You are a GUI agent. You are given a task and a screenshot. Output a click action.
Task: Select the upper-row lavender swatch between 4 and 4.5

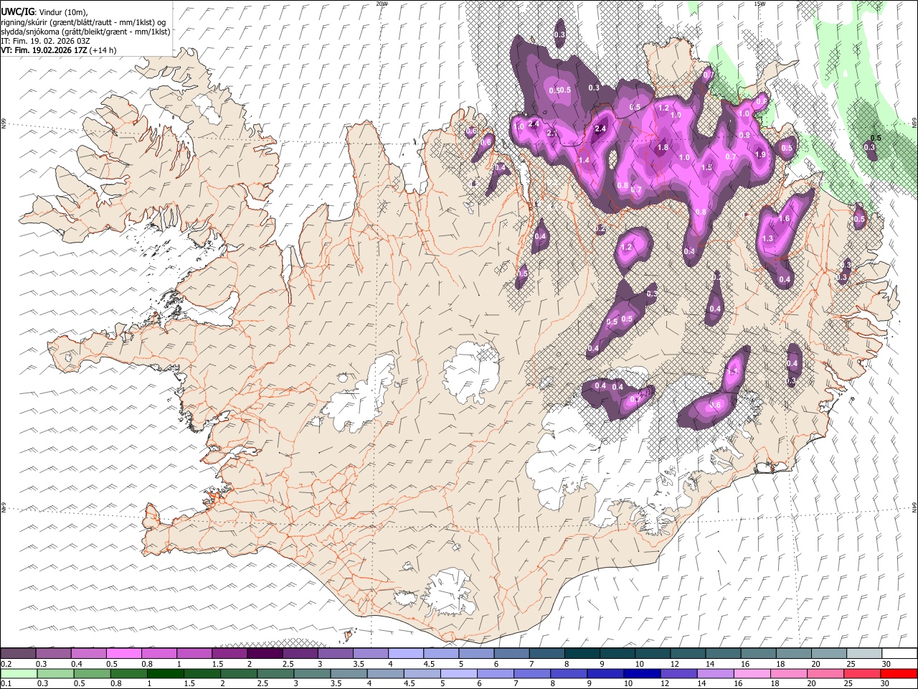405,654
